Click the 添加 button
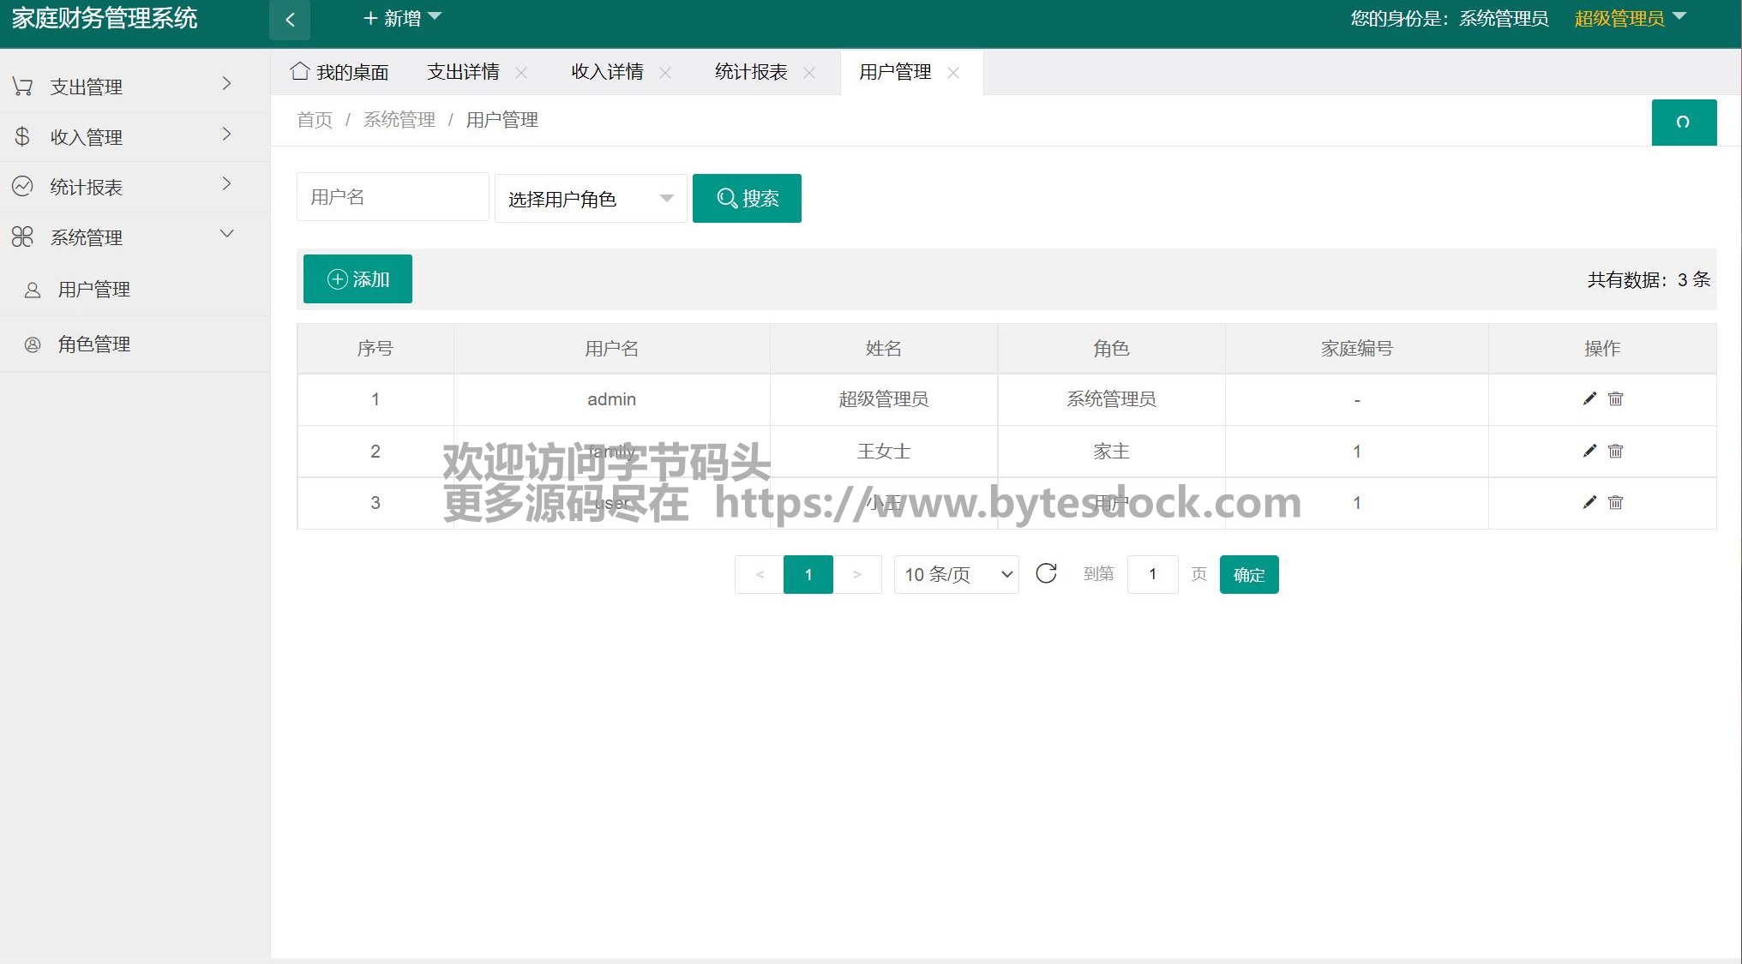 click(x=357, y=279)
